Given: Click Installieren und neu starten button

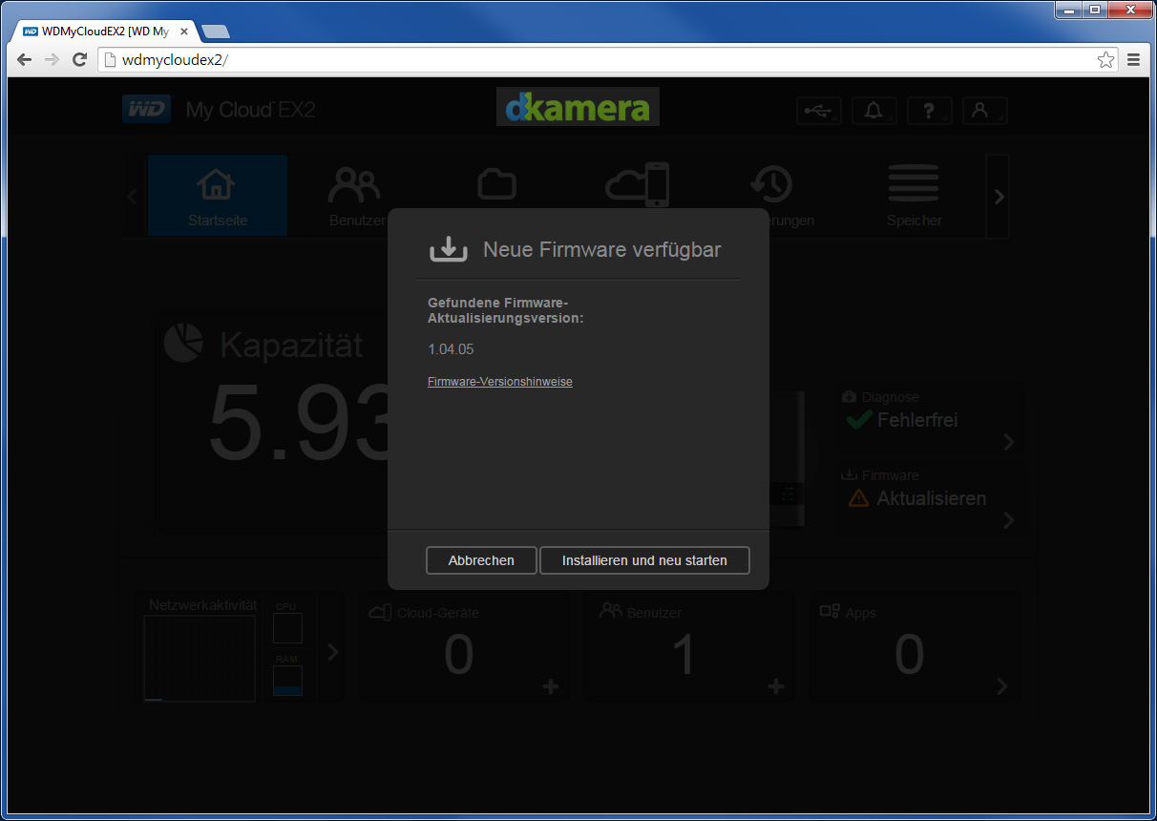Looking at the screenshot, I should click(644, 560).
